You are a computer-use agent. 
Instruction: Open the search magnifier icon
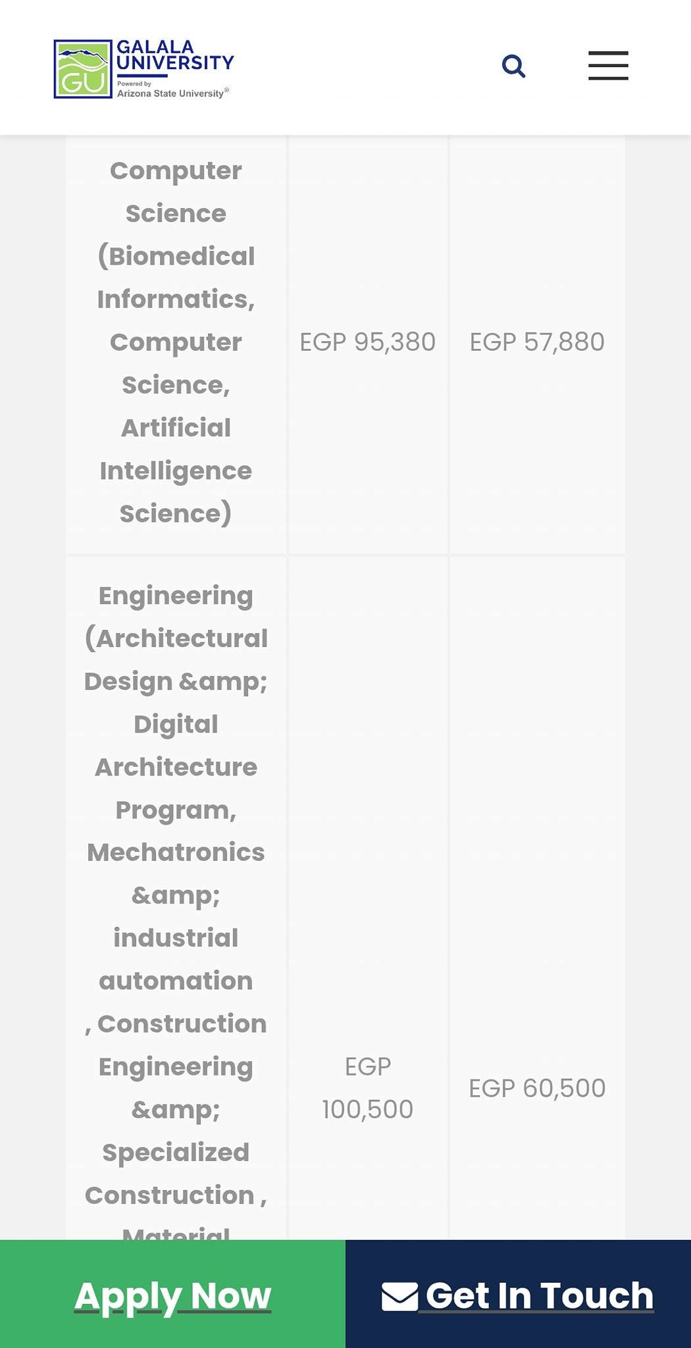[x=513, y=66]
